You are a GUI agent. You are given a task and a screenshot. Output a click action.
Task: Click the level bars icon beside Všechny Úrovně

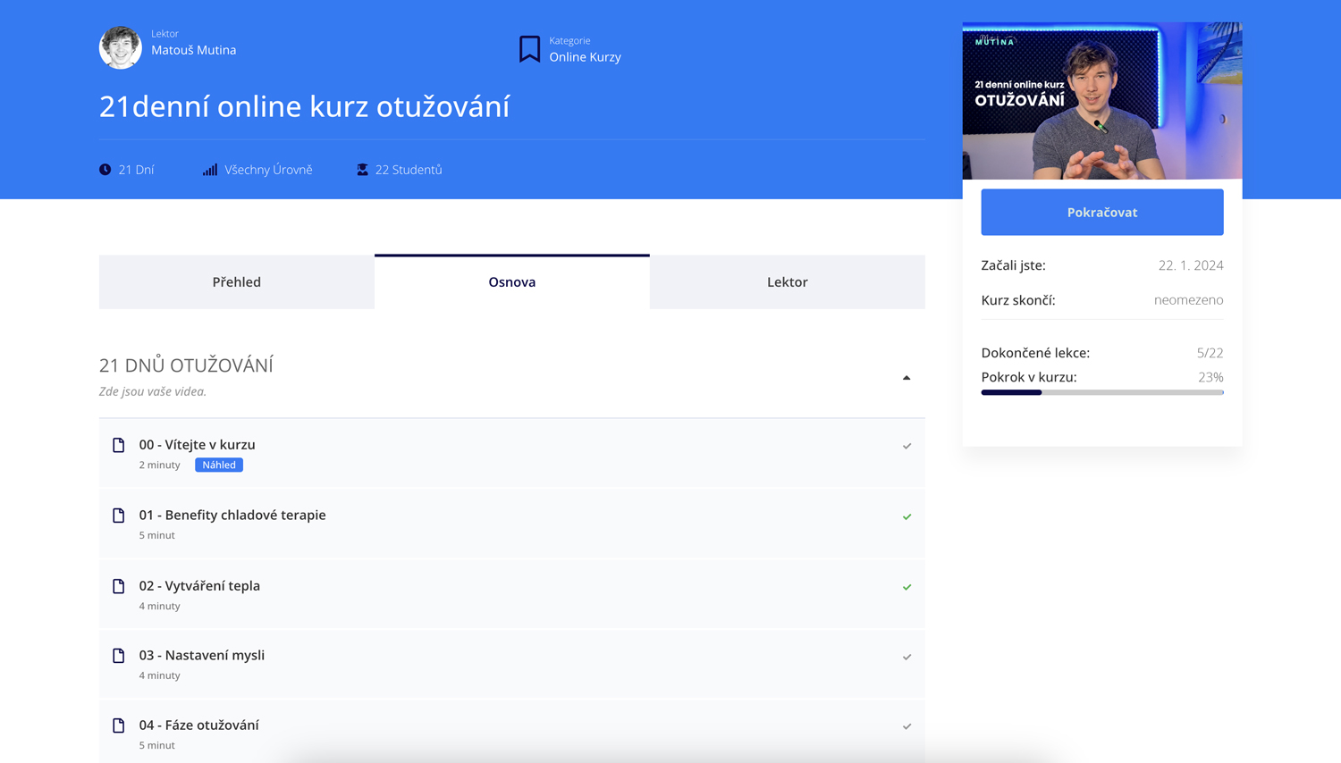click(x=210, y=170)
